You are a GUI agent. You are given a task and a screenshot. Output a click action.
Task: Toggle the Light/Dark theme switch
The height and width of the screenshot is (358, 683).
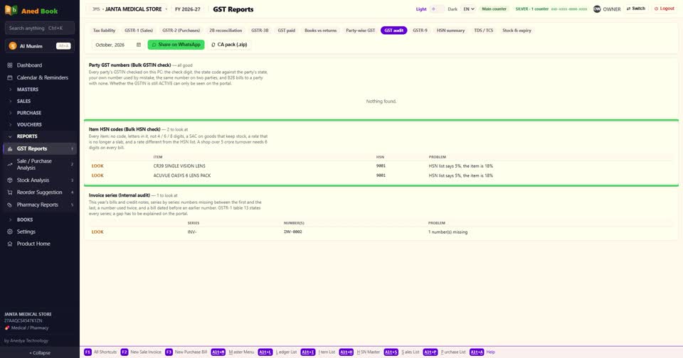(437, 9)
